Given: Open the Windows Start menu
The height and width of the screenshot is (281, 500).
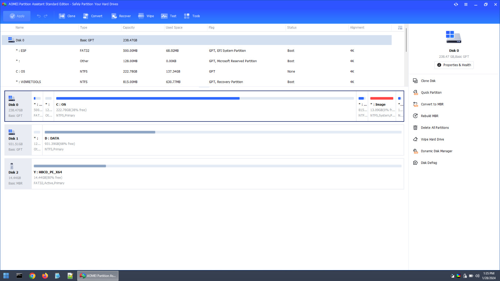Looking at the screenshot, I should (x=6, y=276).
